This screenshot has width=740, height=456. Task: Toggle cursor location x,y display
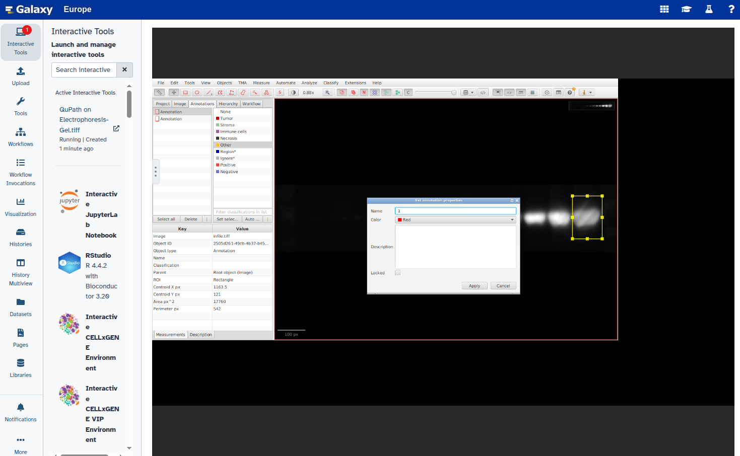509,93
